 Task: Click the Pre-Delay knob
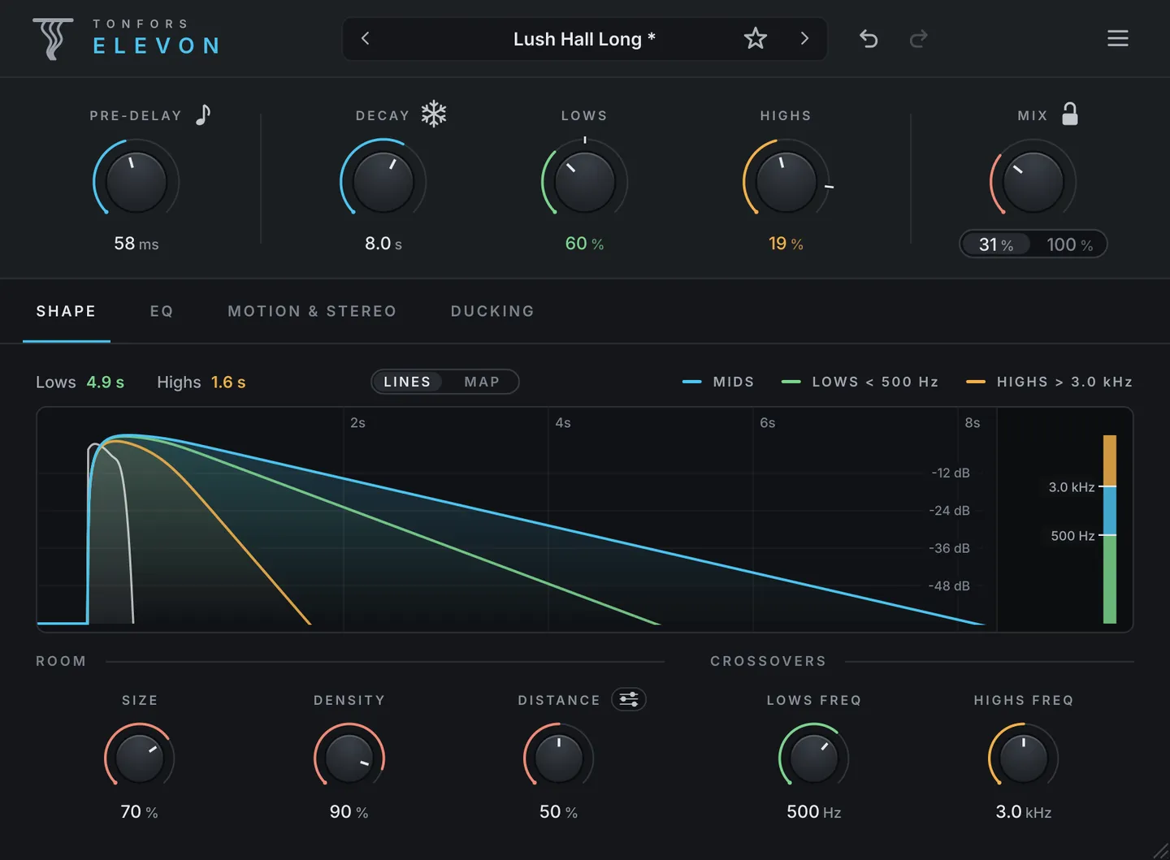[x=136, y=181]
